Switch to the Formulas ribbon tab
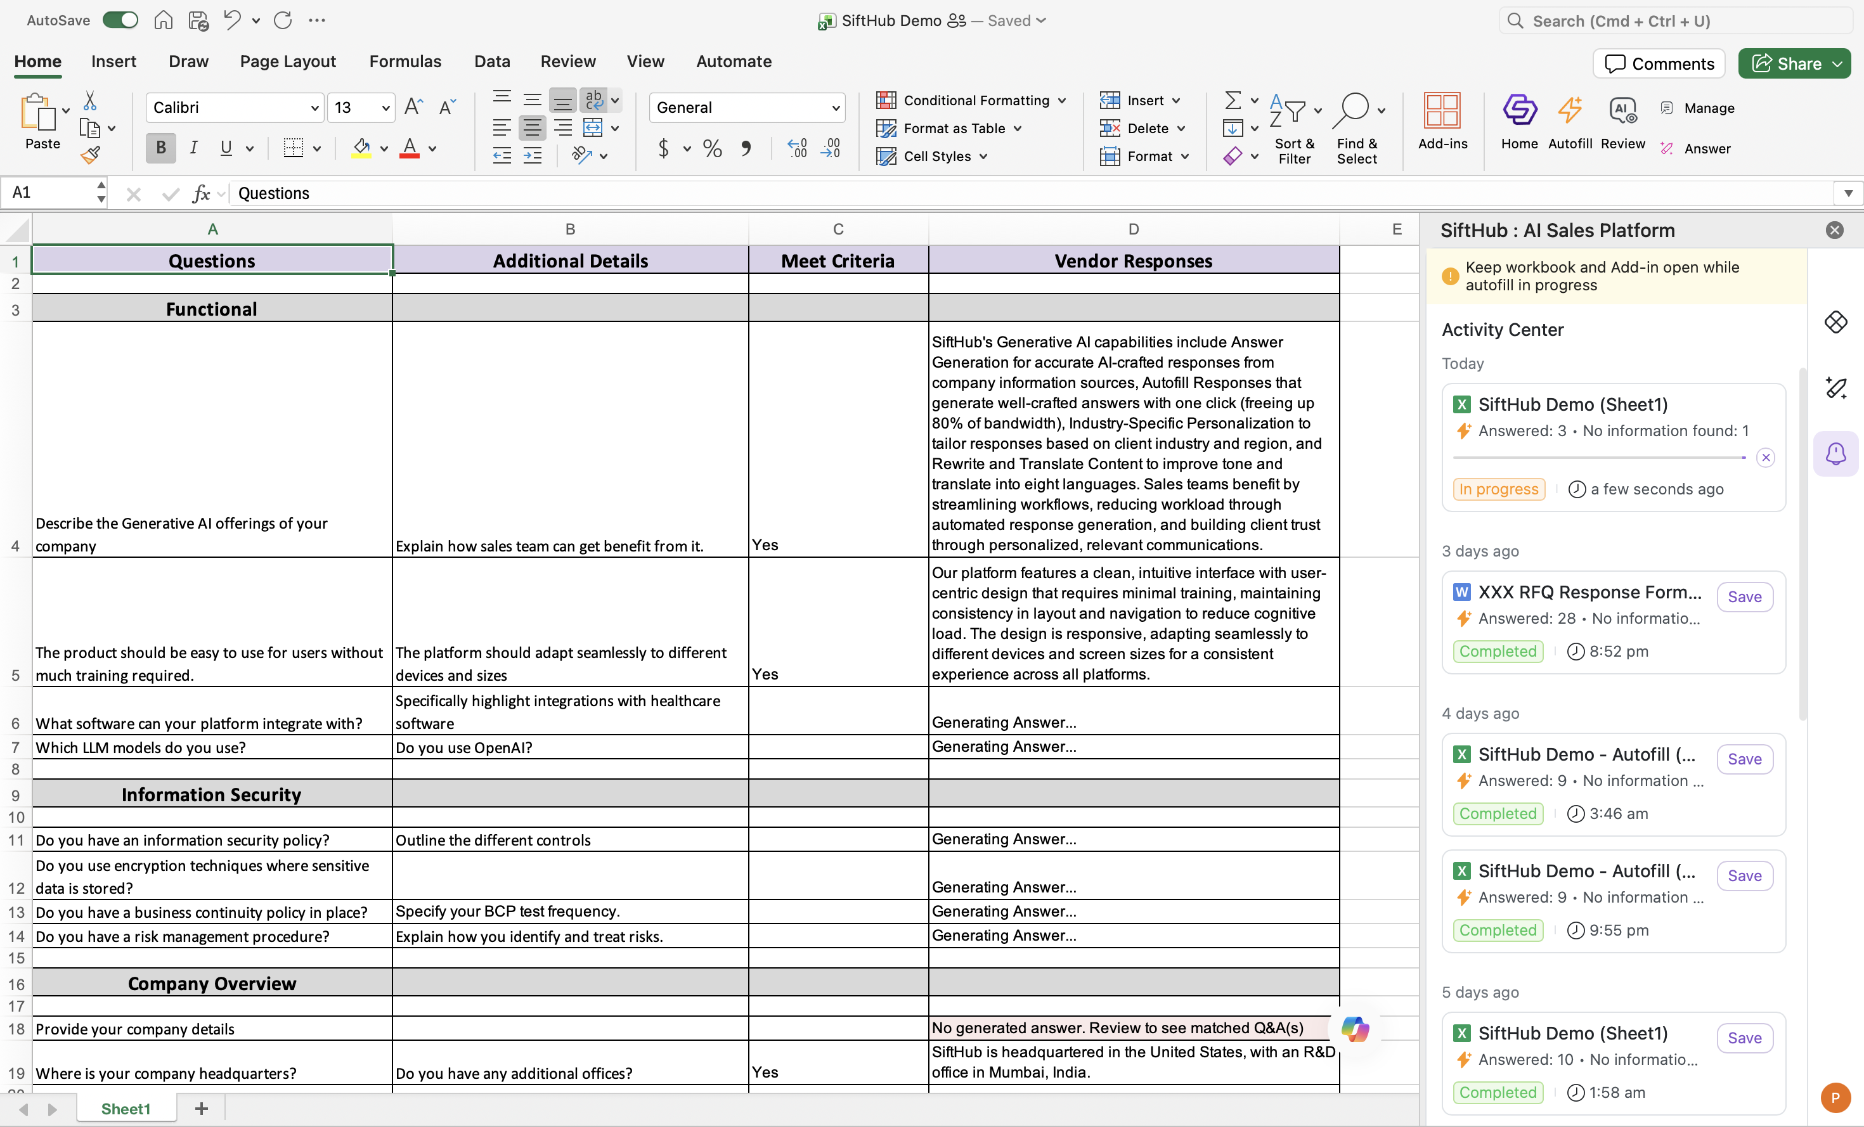This screenshot has height=1127, width=1864. tap(405, 61)
